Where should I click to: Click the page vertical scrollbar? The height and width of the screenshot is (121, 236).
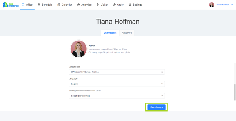coord(235,92)
